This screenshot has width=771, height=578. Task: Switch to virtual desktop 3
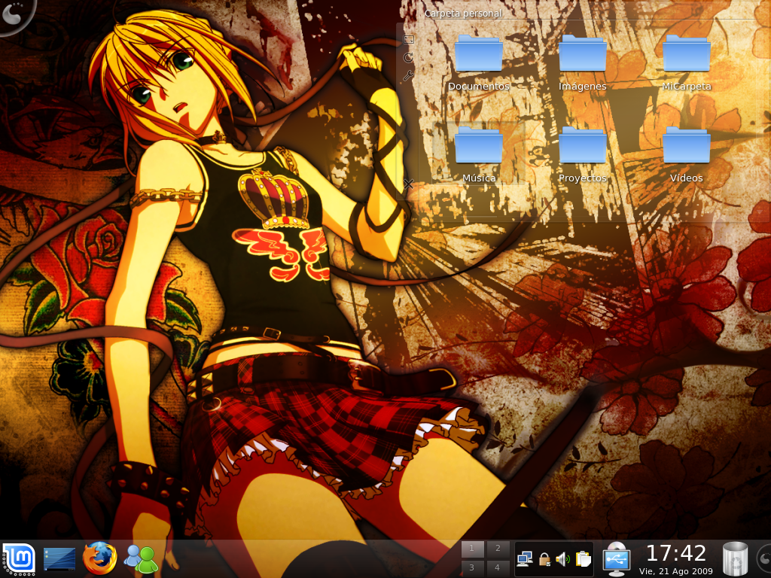(472, 567)
